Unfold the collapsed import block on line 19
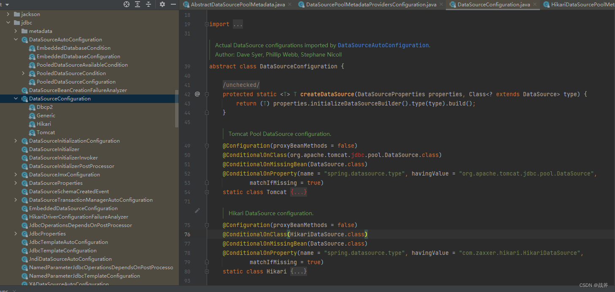Viewport: 615px width, 292px height. click(207, 24)
